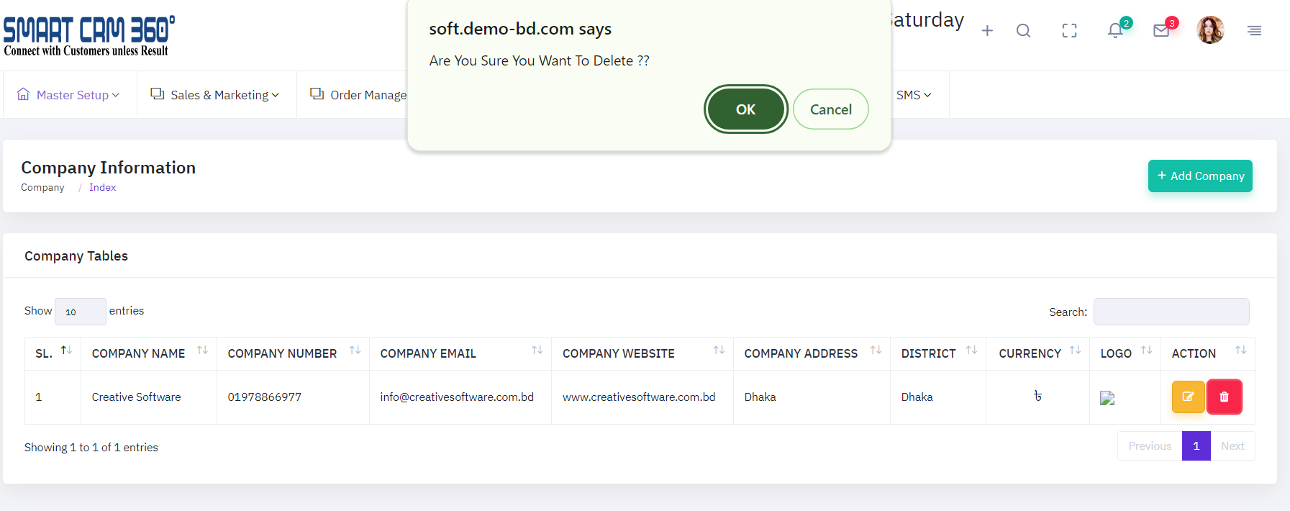Open the messages envelope icon

click(1161, 30)
